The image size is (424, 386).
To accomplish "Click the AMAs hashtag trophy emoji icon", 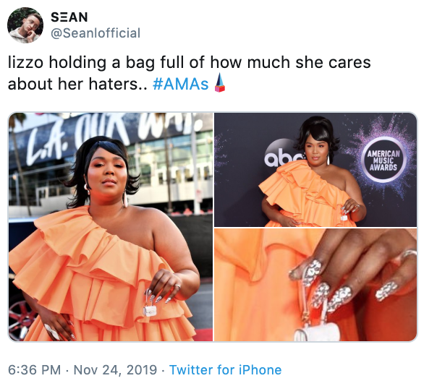I will (219, 82).
